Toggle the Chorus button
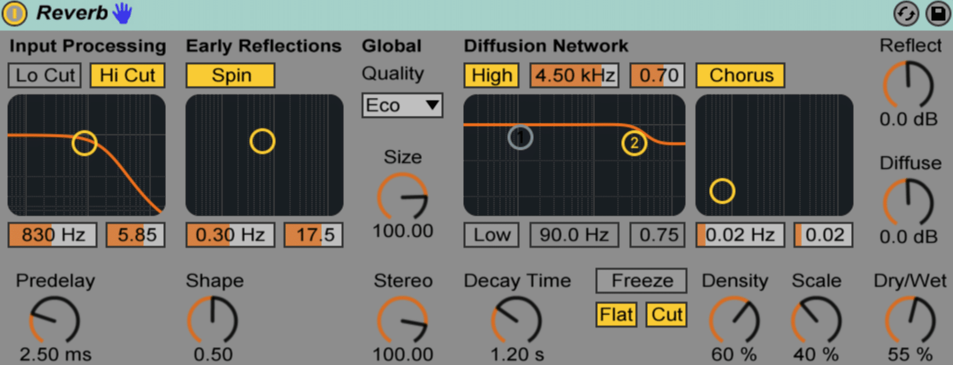Viewport: 953px width, 365px height. pos(740,75)
